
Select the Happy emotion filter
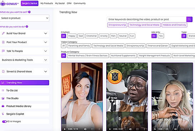pos(72,36)
